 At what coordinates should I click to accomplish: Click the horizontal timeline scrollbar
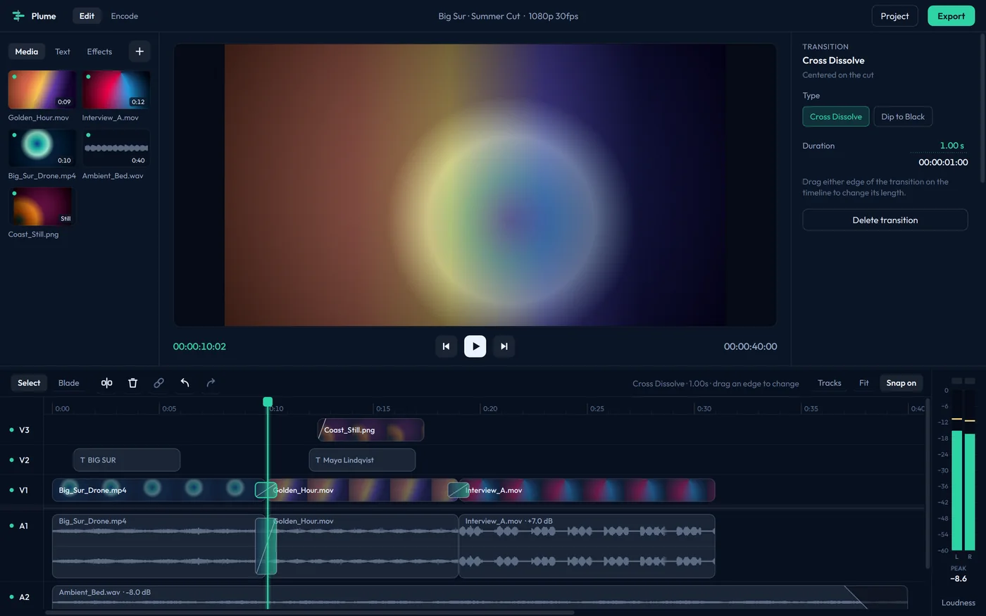click(x=309, y=612)
